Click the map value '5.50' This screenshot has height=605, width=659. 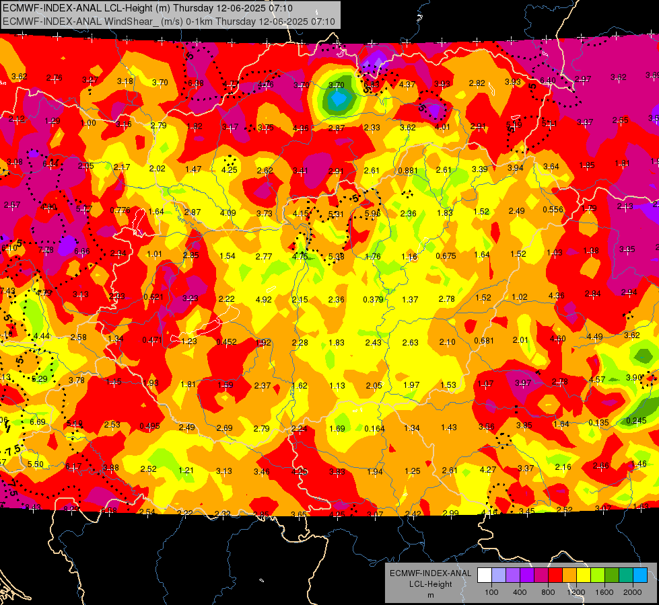coord(35,465)
